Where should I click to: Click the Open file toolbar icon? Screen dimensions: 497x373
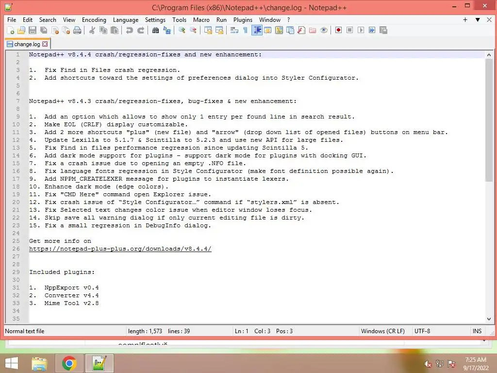21,30
